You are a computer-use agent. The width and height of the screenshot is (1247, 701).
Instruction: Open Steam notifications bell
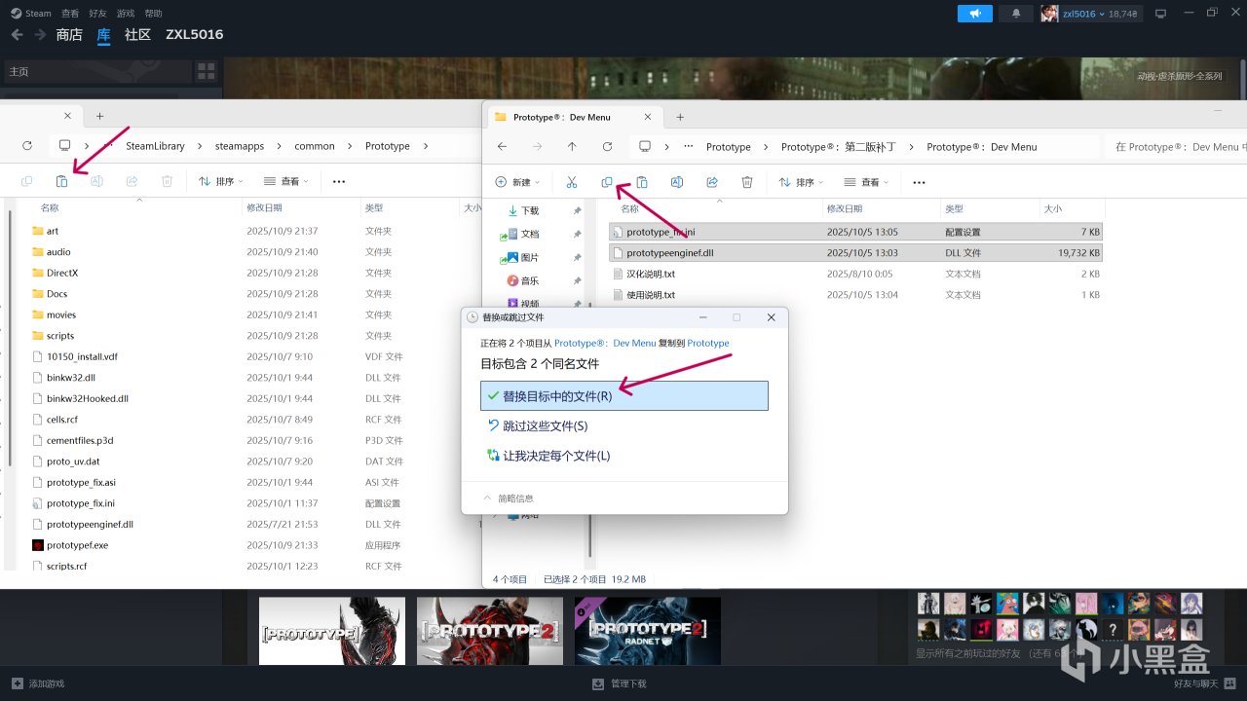tap(1016, 14)
